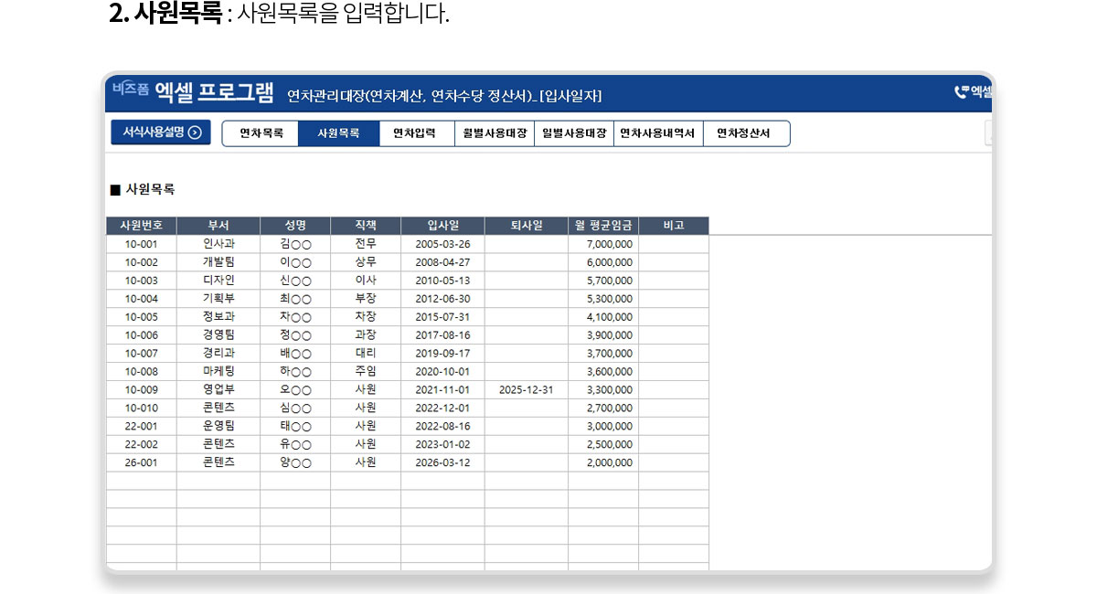The image size is (1097, 594).
Task: Click the wage cell 7,000,000
Action: [x=603, y=244]
